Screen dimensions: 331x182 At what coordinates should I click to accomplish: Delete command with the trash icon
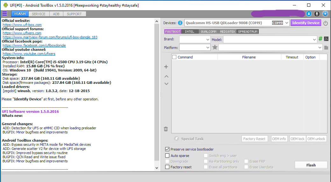click(x=166, y=129)
